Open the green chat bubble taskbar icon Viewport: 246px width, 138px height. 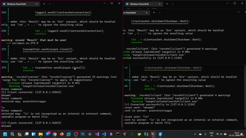tap(139, 134)
